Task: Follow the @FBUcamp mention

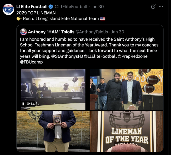Action: point(31,62)
